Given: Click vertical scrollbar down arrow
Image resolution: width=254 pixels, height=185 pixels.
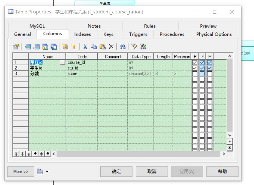Looking at the screenshot, I should pyautogui.click(x=230, y=135).
